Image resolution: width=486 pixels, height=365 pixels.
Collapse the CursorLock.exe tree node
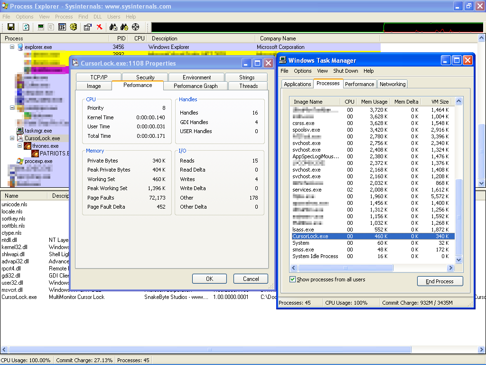(12, 138)
